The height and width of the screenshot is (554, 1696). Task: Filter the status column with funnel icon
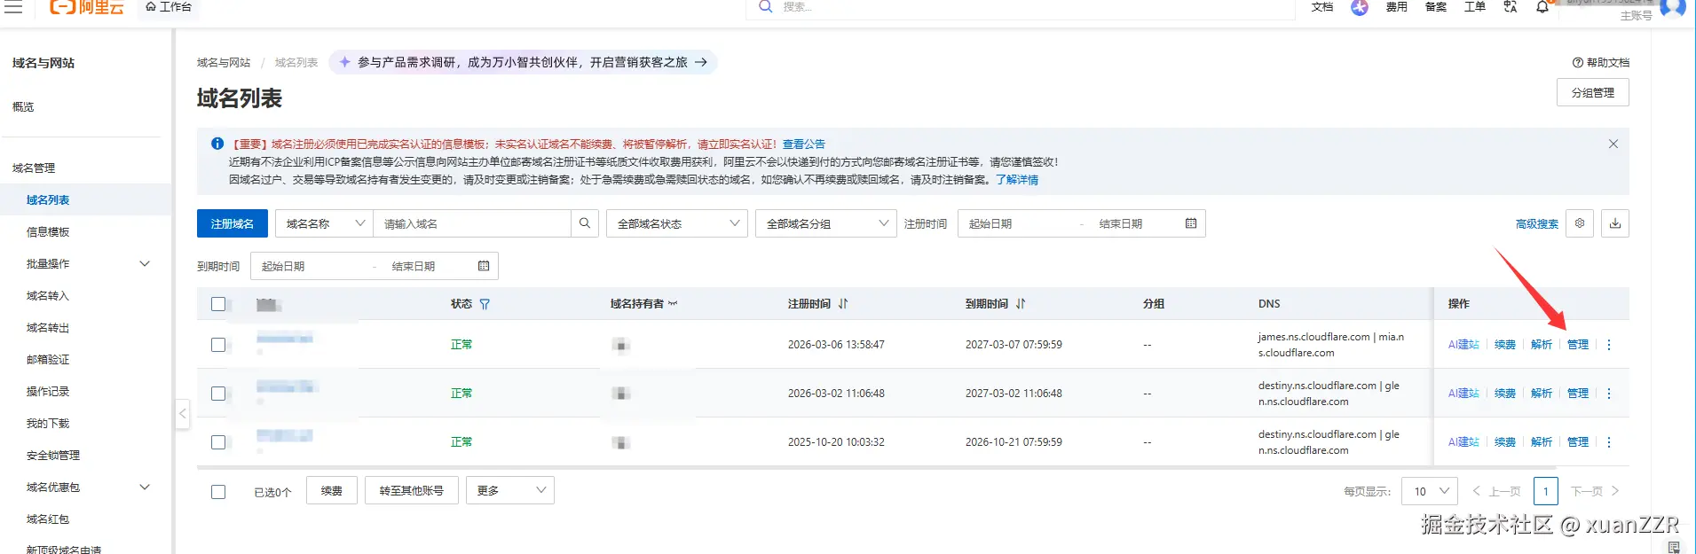(485, 304)
